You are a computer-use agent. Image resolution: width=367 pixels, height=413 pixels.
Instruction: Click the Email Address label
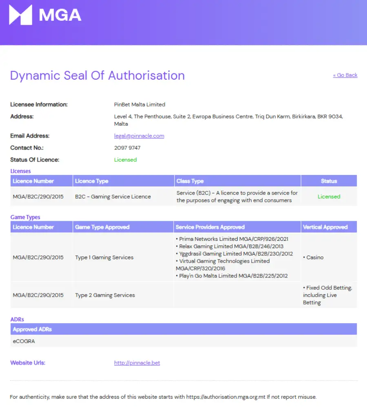point(30,136)
